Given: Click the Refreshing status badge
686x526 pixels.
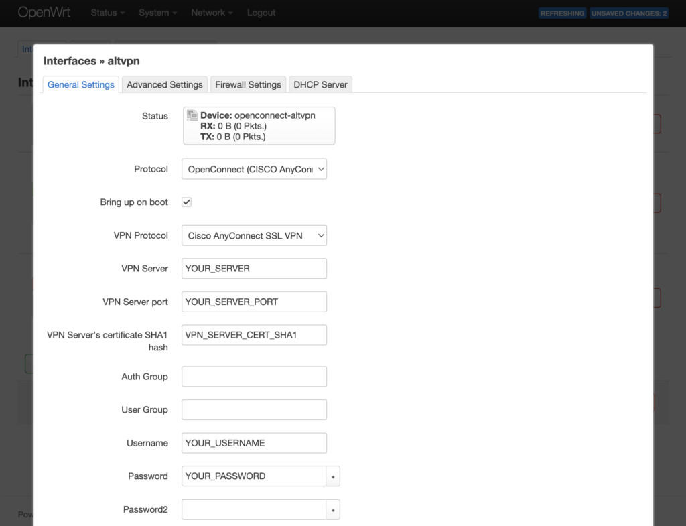Looking at the screenshot, I should tap(563, 13).
